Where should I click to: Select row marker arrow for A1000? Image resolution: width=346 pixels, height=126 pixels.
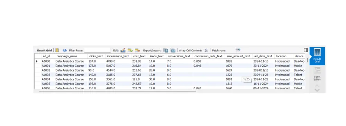pos(37,61)
